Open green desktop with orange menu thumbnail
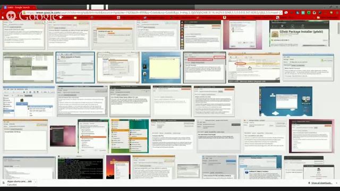Image resolution: width=340 pixels, height=191 pixels. click(130, 136)
